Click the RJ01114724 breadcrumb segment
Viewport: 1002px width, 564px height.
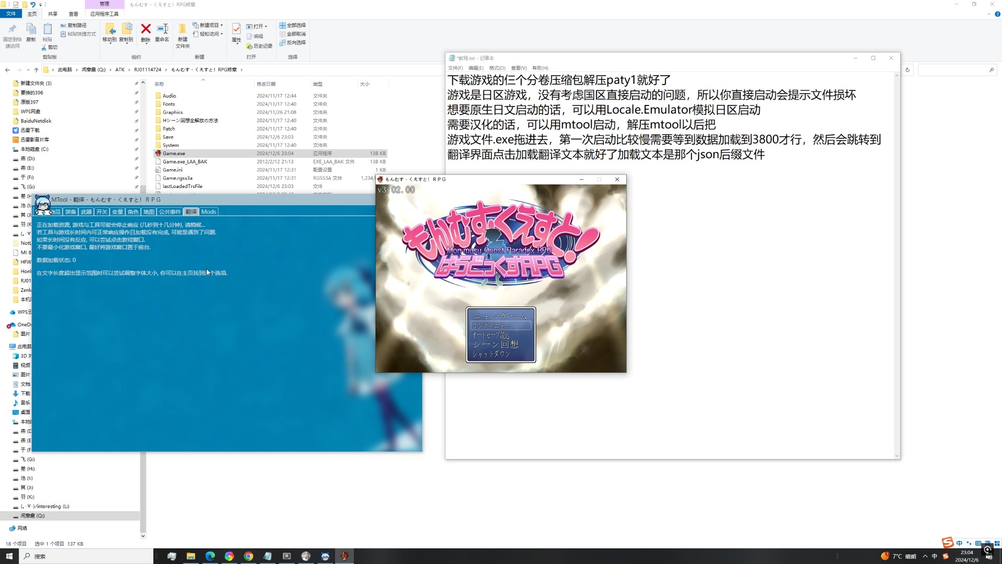tap(148, 69)
